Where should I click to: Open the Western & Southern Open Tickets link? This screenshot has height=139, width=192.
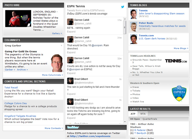click(x=136, y=91)
